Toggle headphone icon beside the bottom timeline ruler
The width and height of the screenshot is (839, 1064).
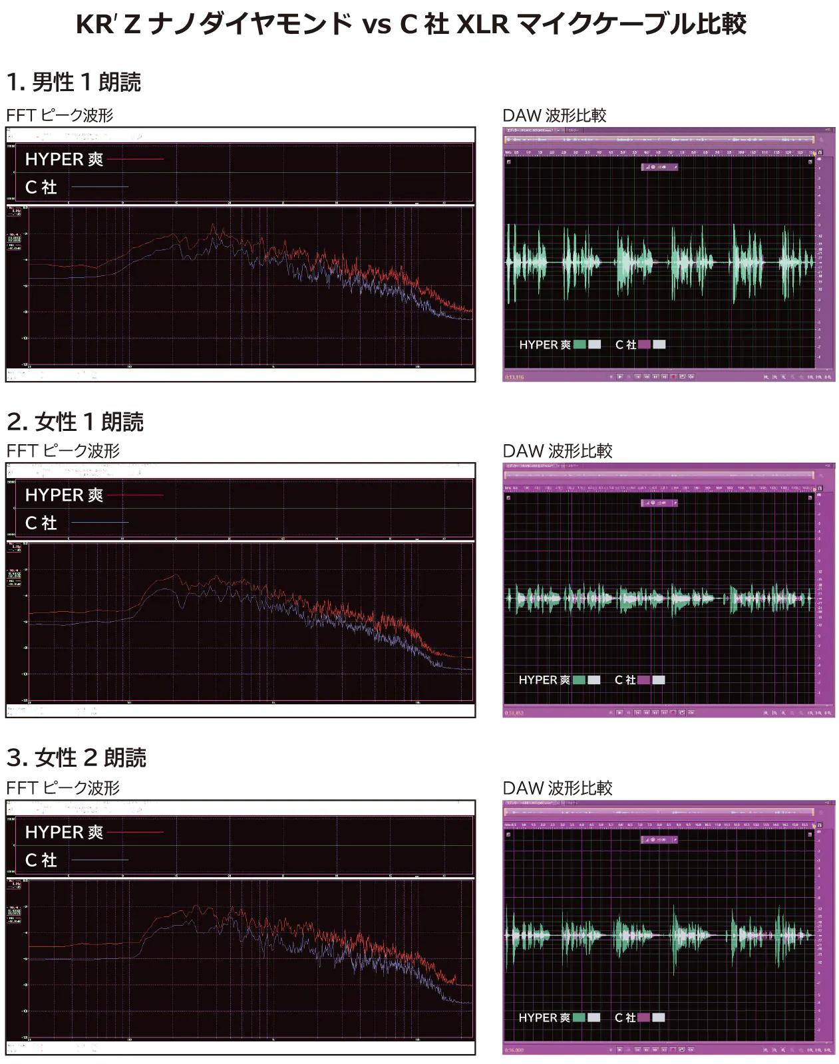coord(820,825)
